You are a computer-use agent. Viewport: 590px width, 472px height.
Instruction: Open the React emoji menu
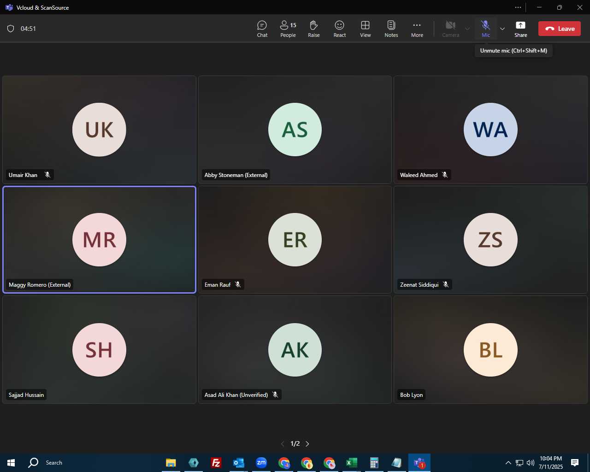pos(340,29)
